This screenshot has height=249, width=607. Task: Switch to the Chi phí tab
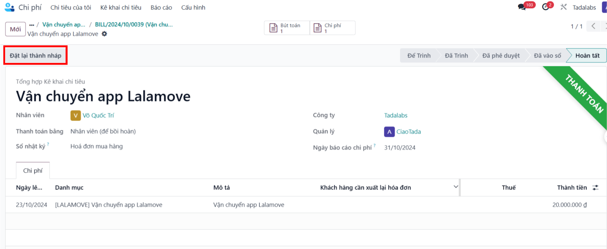(x=33, y=170)
